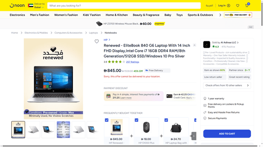Open the Toys category menu
Image resolution: width=263 pixels, height=147 pixels.
(x=179, y=15)
